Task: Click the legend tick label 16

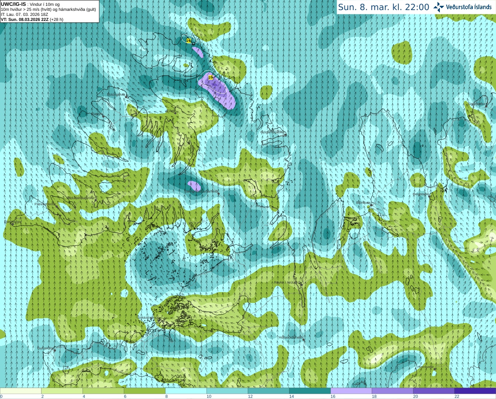Action: tap(333, 396)
